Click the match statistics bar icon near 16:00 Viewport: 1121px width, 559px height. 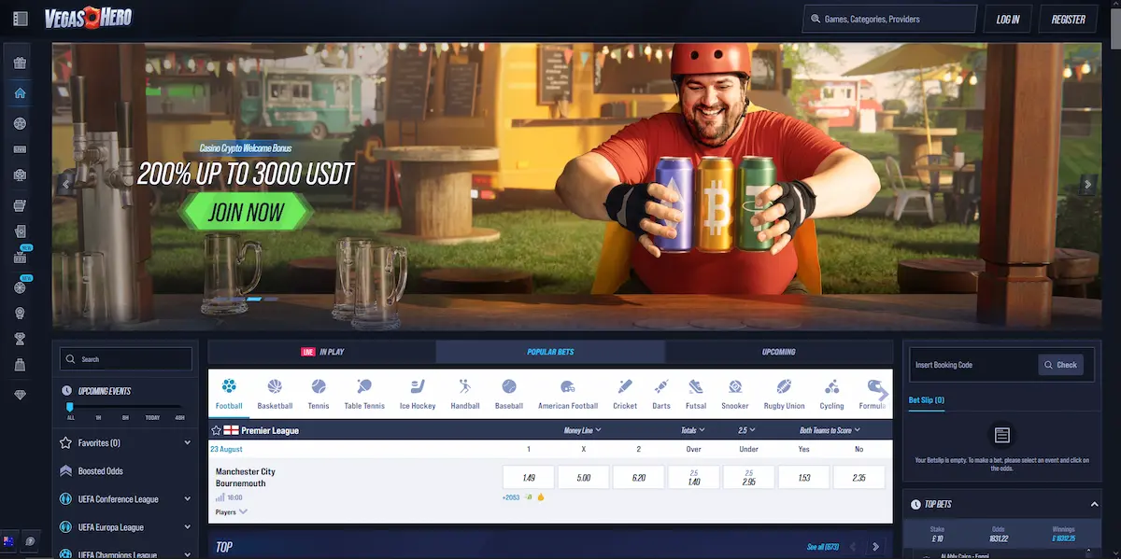[x=220, y=497]
